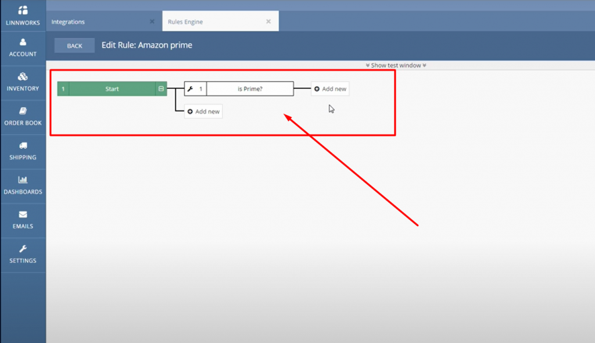This screenshot has width=595, height=343.
Task: Open the Order Book sidebar section
Action: pos(23,117)
